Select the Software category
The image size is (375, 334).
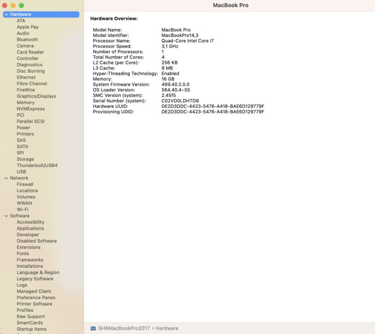coord(19,216)
